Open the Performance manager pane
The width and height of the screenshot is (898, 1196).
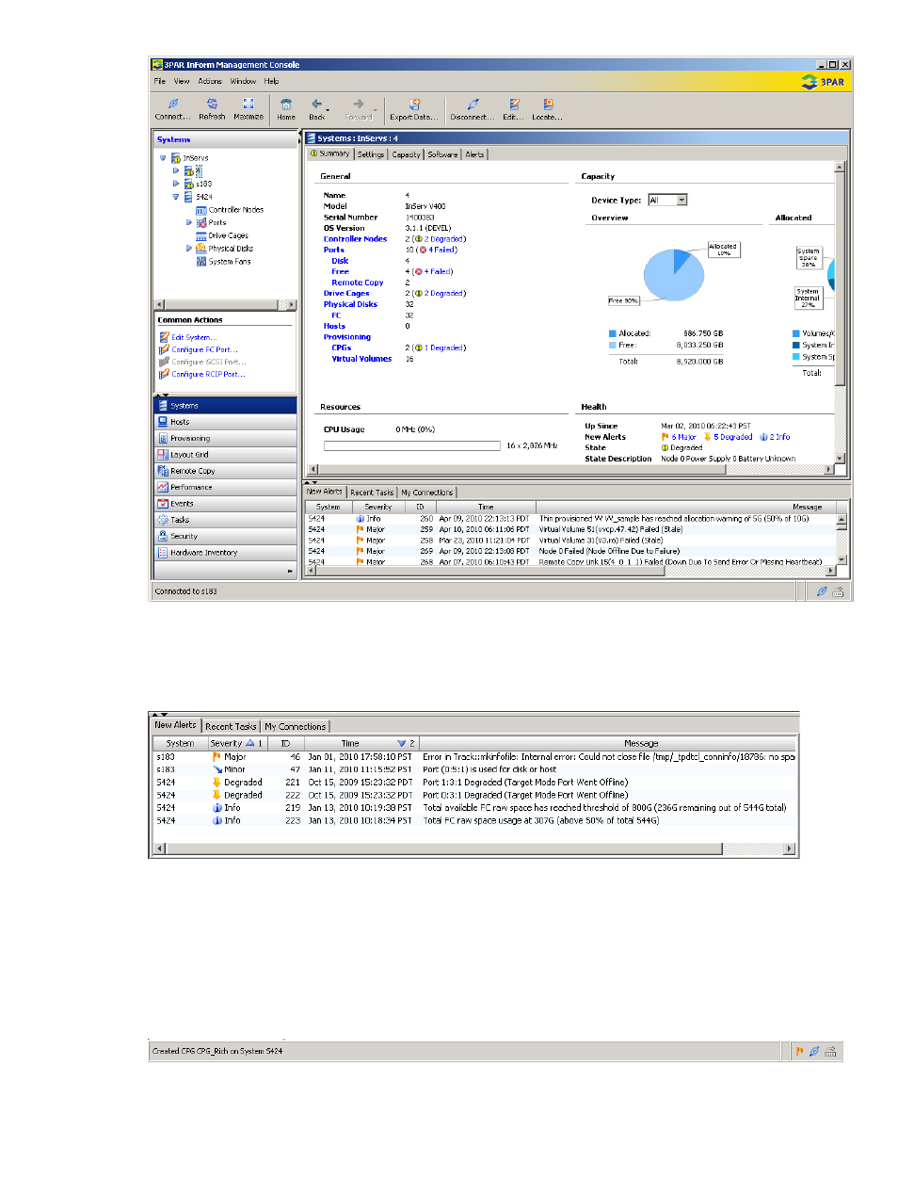click(225, 487)
